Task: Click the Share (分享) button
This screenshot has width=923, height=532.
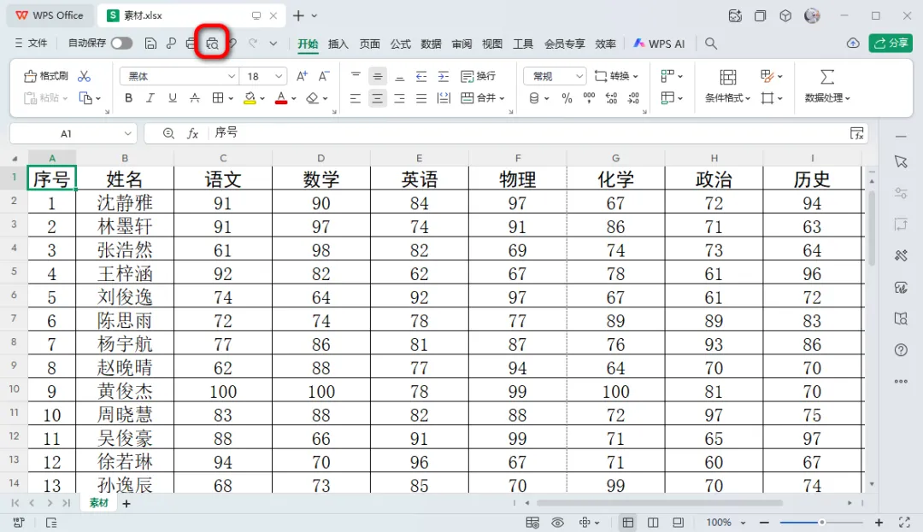Action: pos(891,43)
